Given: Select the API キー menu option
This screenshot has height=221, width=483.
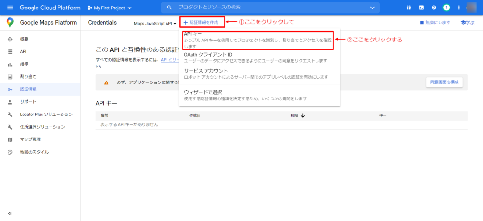Looking at the screenshot, I should (258, 40).
